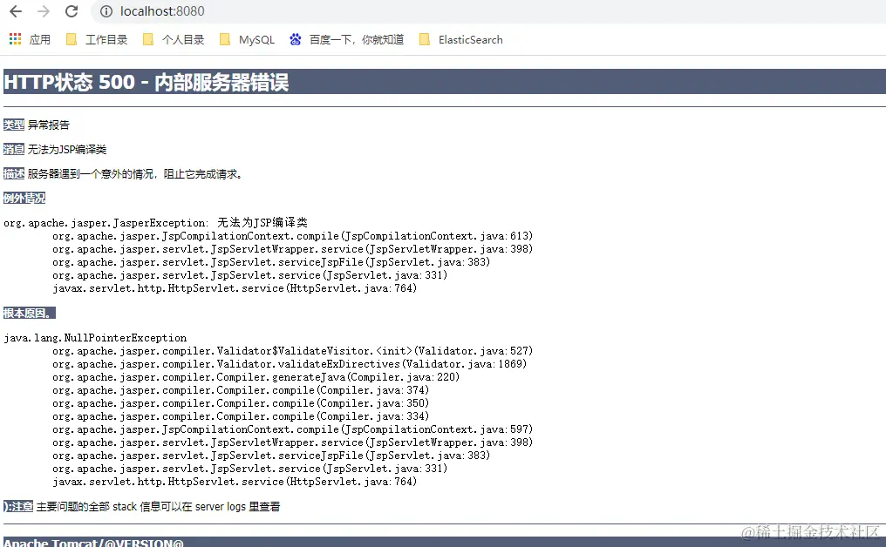View site information icon next to URL
886x547 pixels.
coord(106,11)
